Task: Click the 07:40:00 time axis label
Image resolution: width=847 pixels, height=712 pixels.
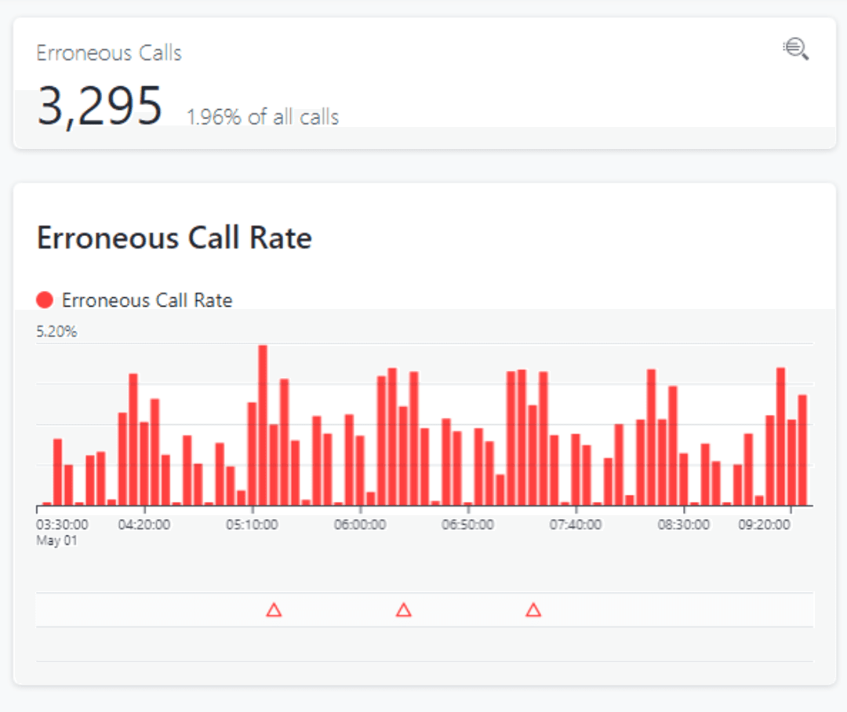Action: point(576,525)
